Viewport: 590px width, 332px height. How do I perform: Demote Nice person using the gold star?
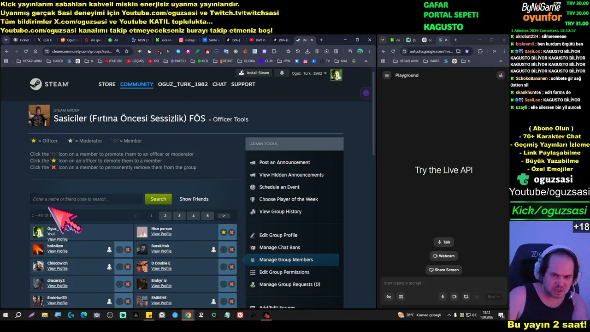[x=224, y=232]
